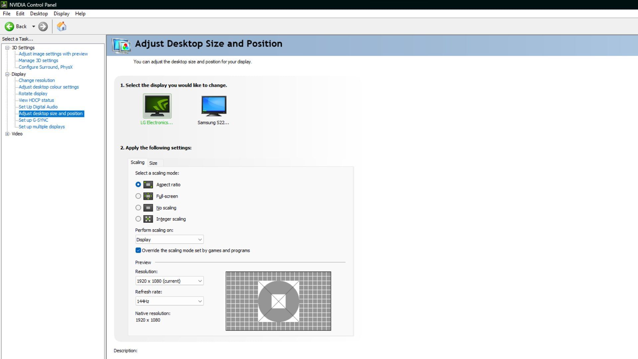Switch to the Size tab
This screenshot has width=638, height=359.
coord(154,163)
